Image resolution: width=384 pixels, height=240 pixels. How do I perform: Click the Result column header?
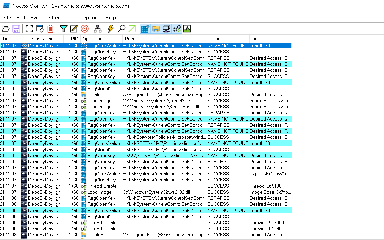(228, 39)
